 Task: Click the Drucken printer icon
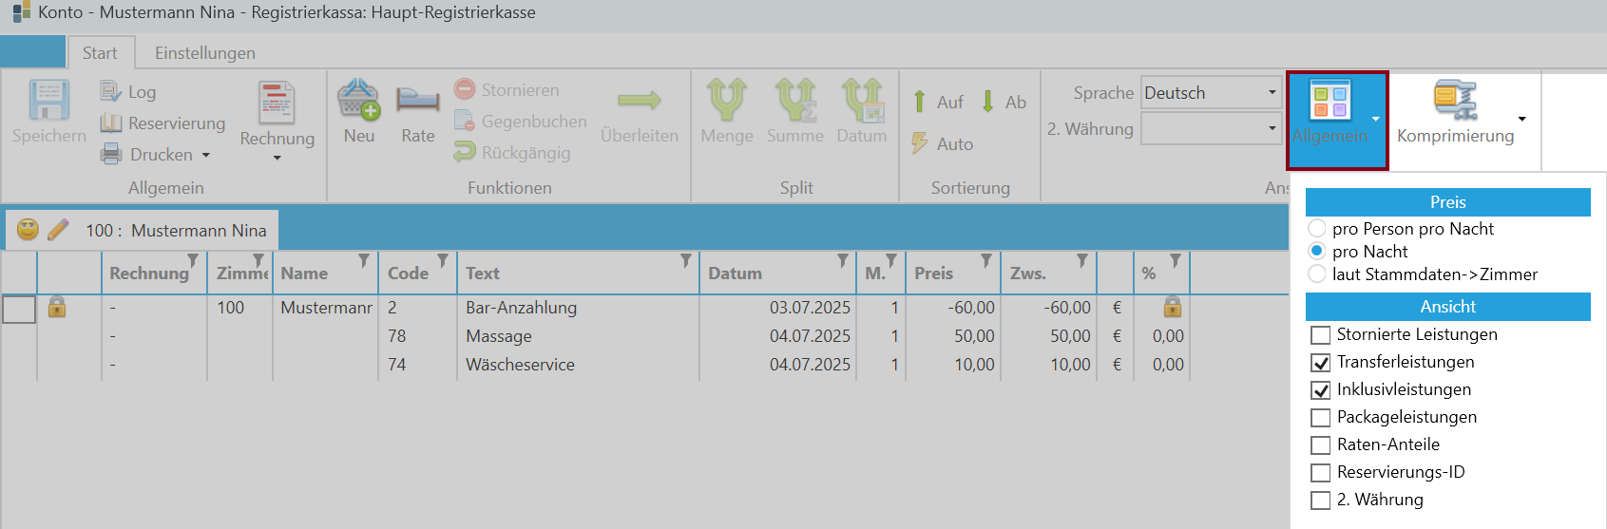(111, 154)
